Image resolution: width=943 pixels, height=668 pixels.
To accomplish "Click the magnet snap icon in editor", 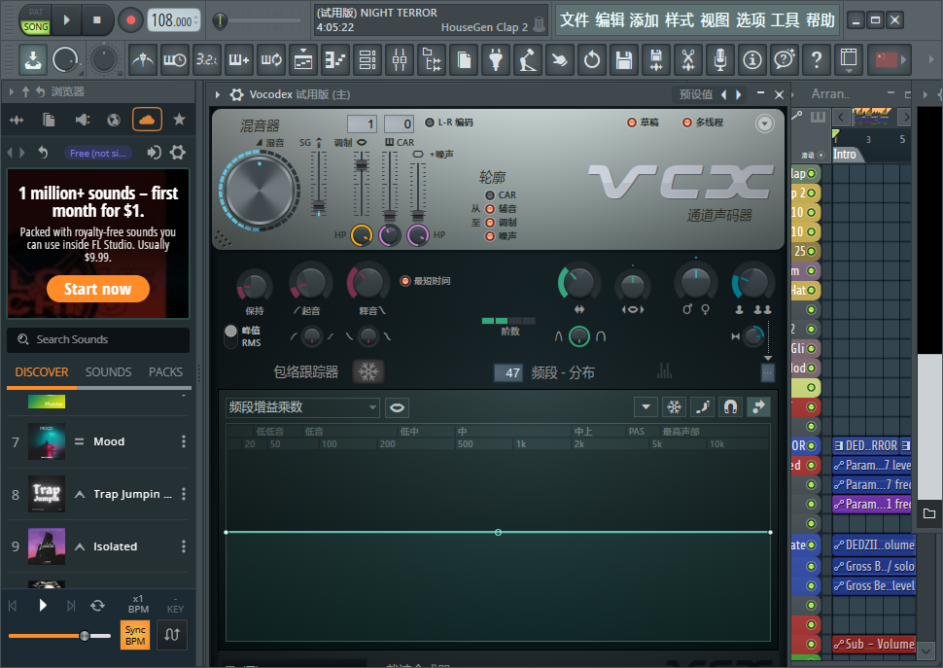I will (730, 407).
